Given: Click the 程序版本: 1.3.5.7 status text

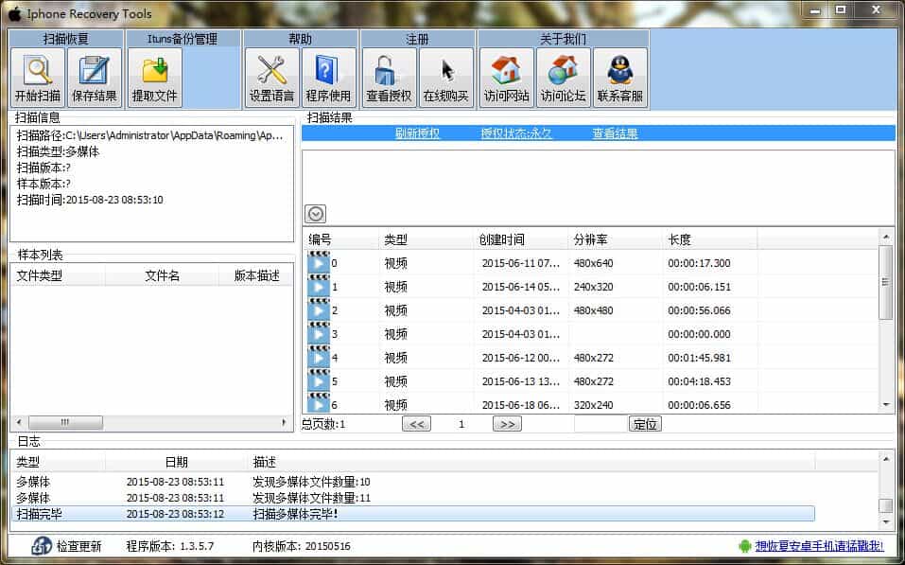Looking at the screenshot, I should [x=169, y=546].
